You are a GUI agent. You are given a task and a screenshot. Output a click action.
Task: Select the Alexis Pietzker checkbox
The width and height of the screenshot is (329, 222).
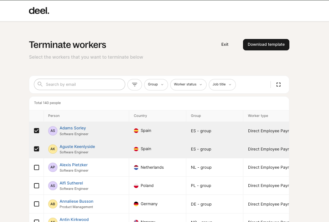(36, 167)
